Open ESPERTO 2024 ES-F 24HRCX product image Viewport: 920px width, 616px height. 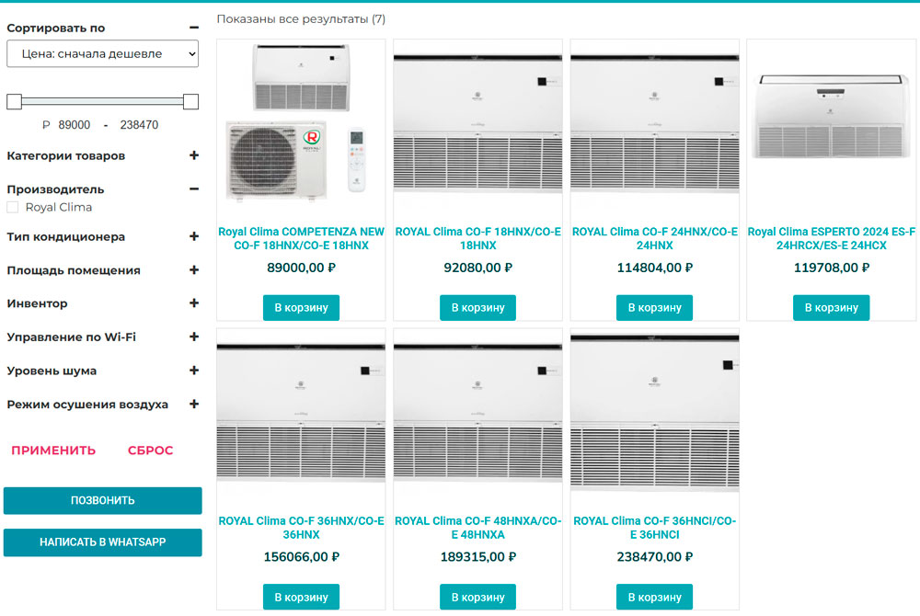[x=832, y=124]
